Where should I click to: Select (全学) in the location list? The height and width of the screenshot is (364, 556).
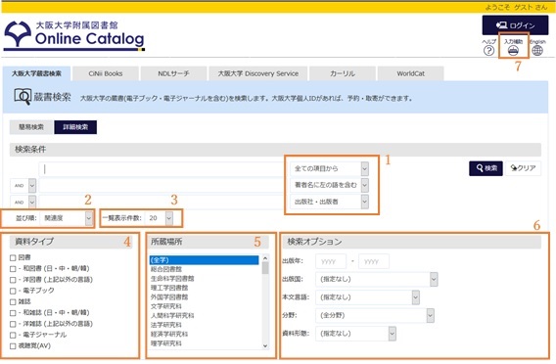[204, 260]
